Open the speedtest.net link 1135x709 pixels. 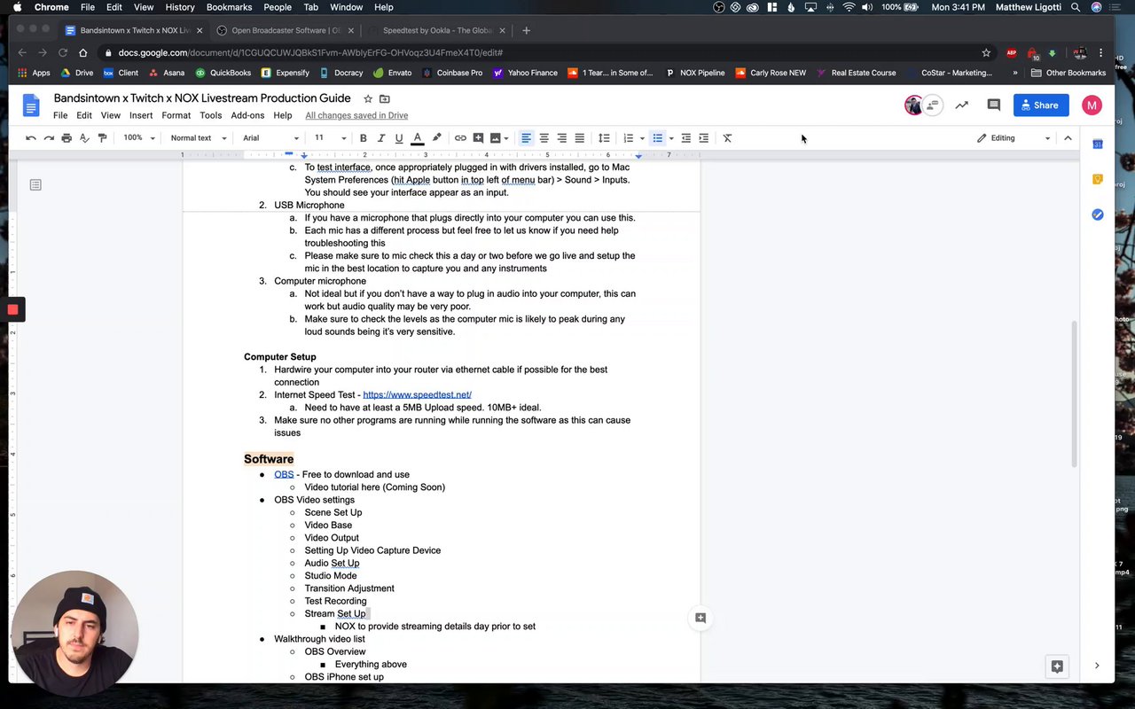point(417,394)
